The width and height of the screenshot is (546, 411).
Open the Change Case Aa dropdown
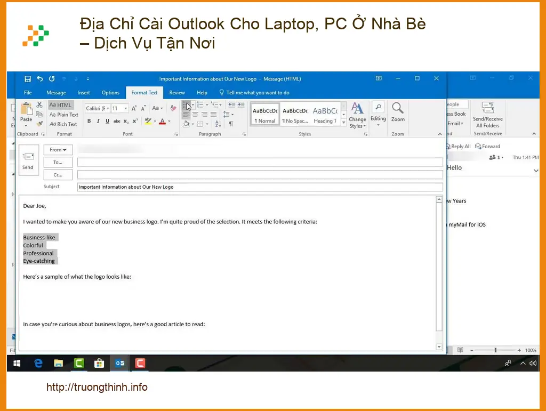(157, 108)
